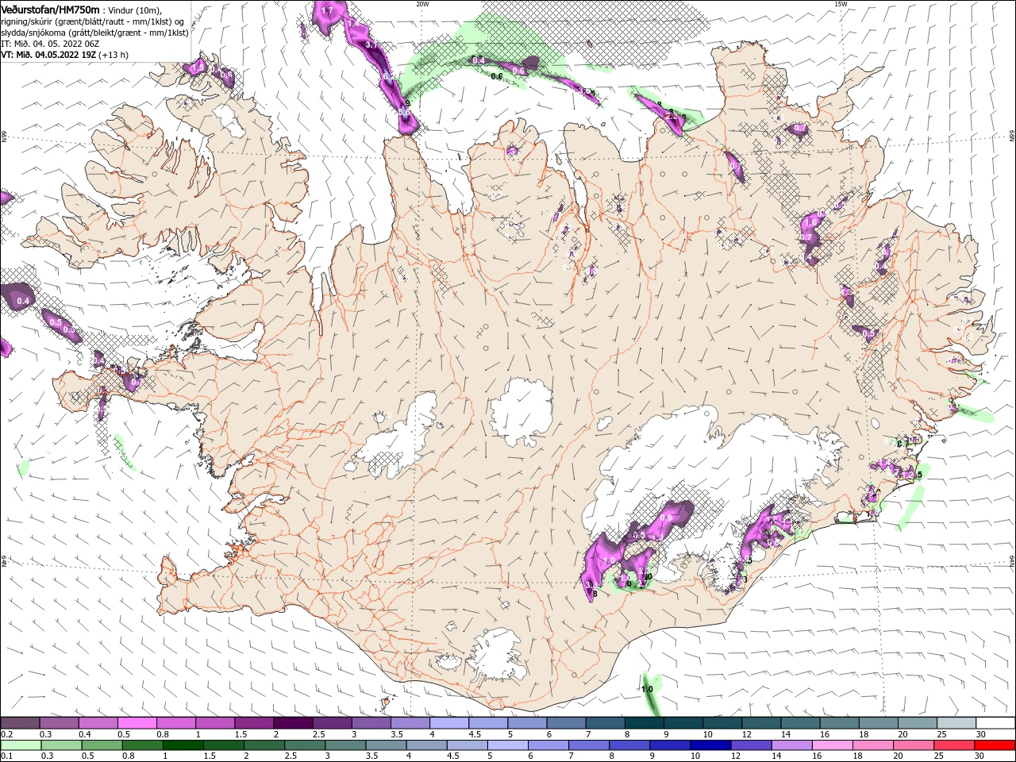Click the '1.0' value on the offshore green band
The height and width of the screenshot is (762, 1016).
tap(647, 689)
